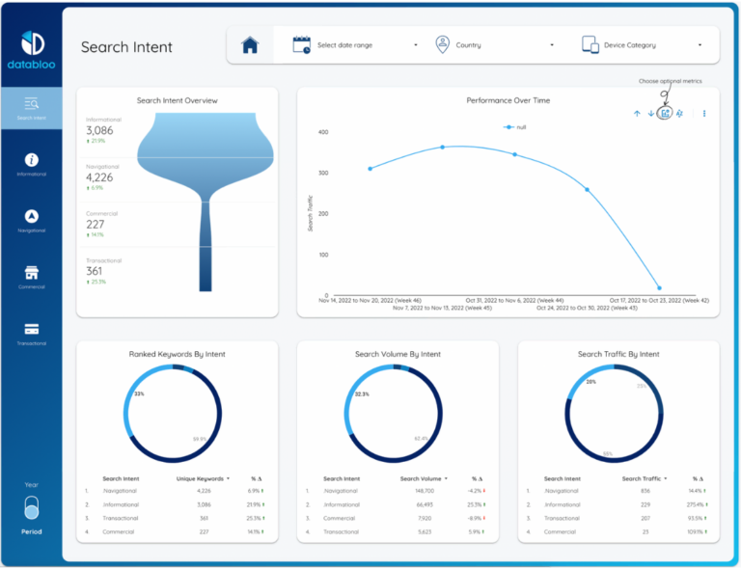
Task: Click the calendar date range icon
Action: [x=301, y=45]
